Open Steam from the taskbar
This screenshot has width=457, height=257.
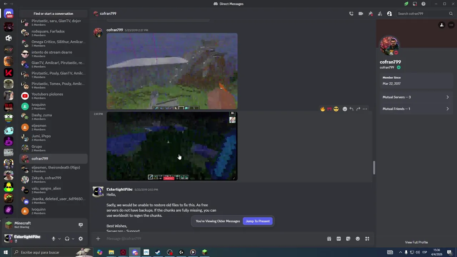click(x=157, y=252)
